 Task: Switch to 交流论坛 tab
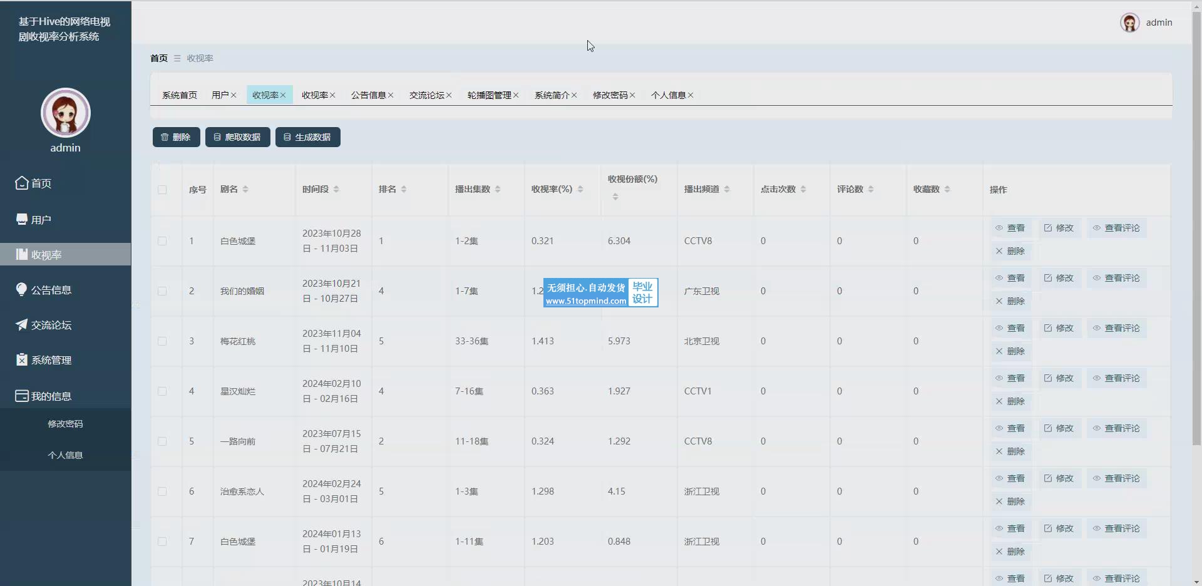[x=426, y=95]
